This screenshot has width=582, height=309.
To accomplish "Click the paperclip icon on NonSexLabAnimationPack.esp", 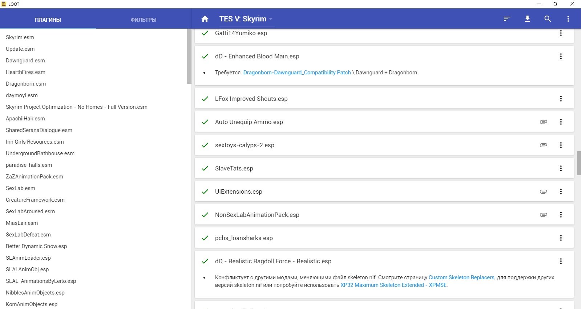I will (x=543, y=215).
